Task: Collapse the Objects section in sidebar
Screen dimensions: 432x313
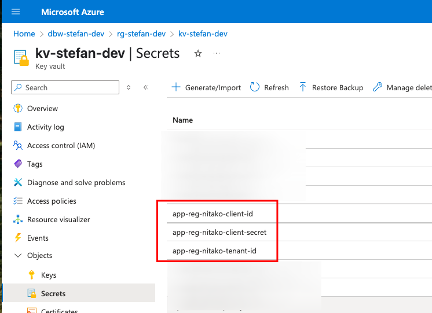Action: pos(17,255)
